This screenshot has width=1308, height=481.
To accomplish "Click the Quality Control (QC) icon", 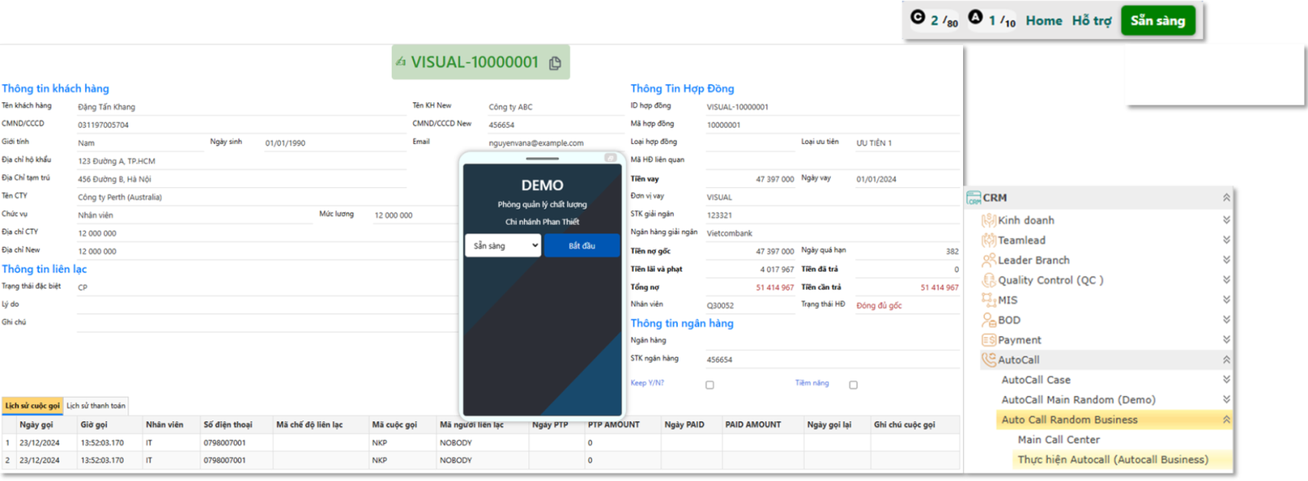I will (988, 281).
